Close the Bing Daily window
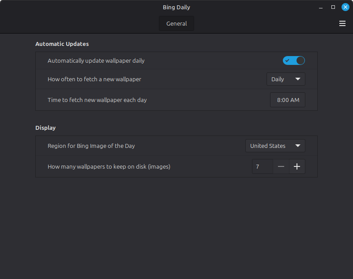 tap(345, 7)
